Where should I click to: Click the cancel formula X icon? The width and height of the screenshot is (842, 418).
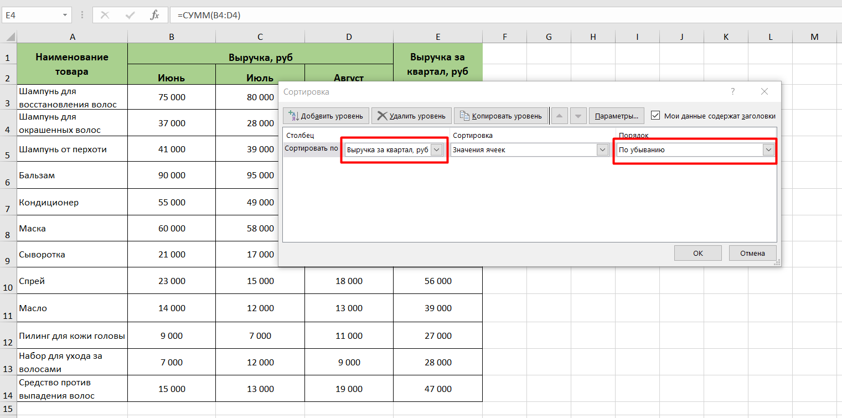pyautogui.click(x=105, y=16)
